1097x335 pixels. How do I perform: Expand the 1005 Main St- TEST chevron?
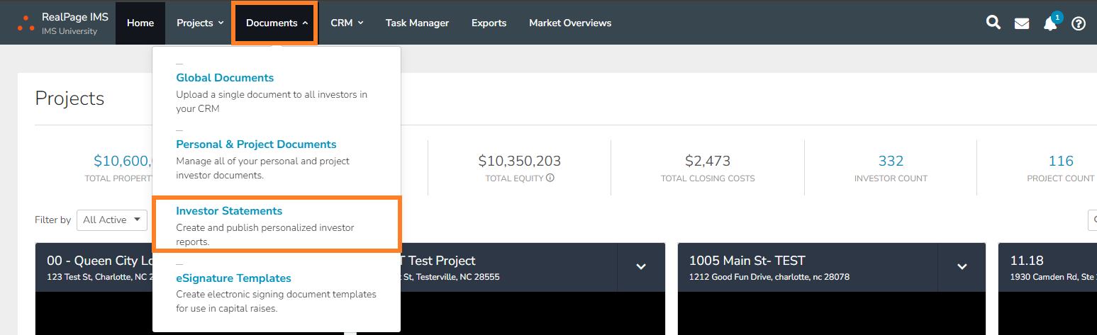[962, 266]
